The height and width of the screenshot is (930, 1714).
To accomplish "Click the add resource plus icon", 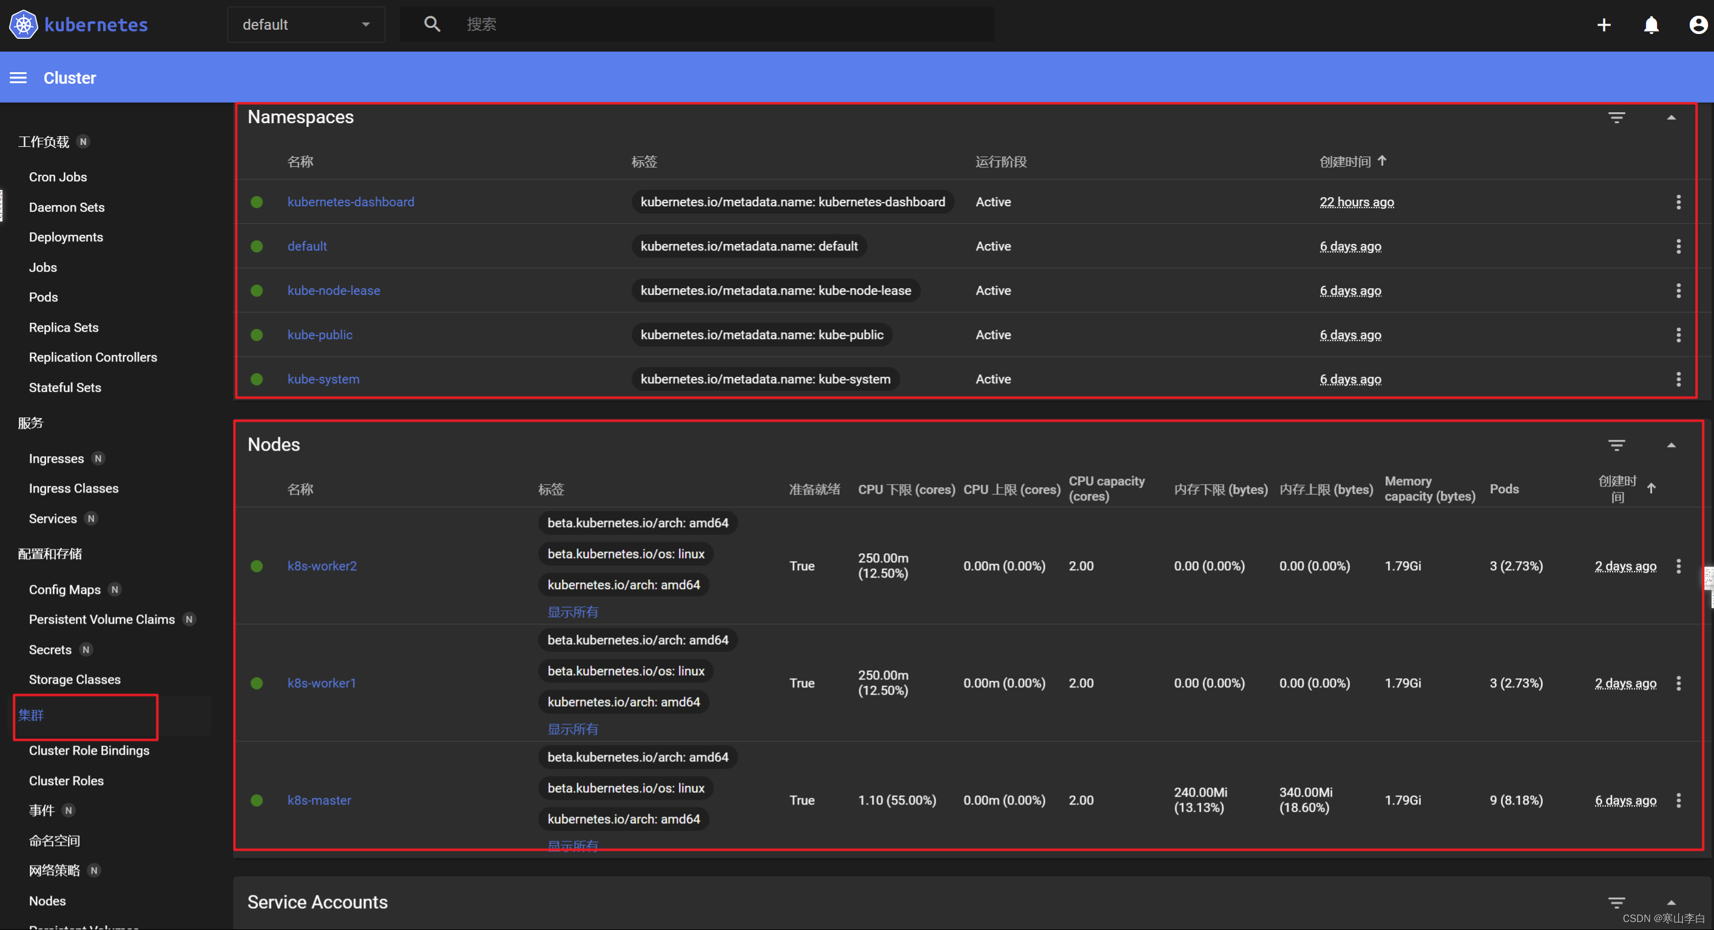I will [x=1603, y=25].
